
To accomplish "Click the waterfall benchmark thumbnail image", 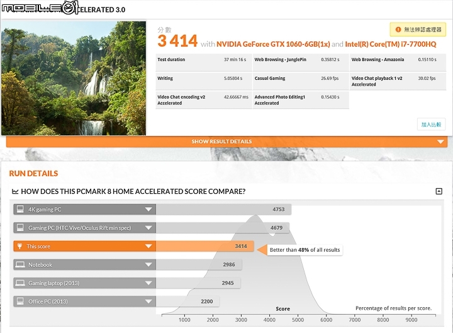I will (74, 78).
